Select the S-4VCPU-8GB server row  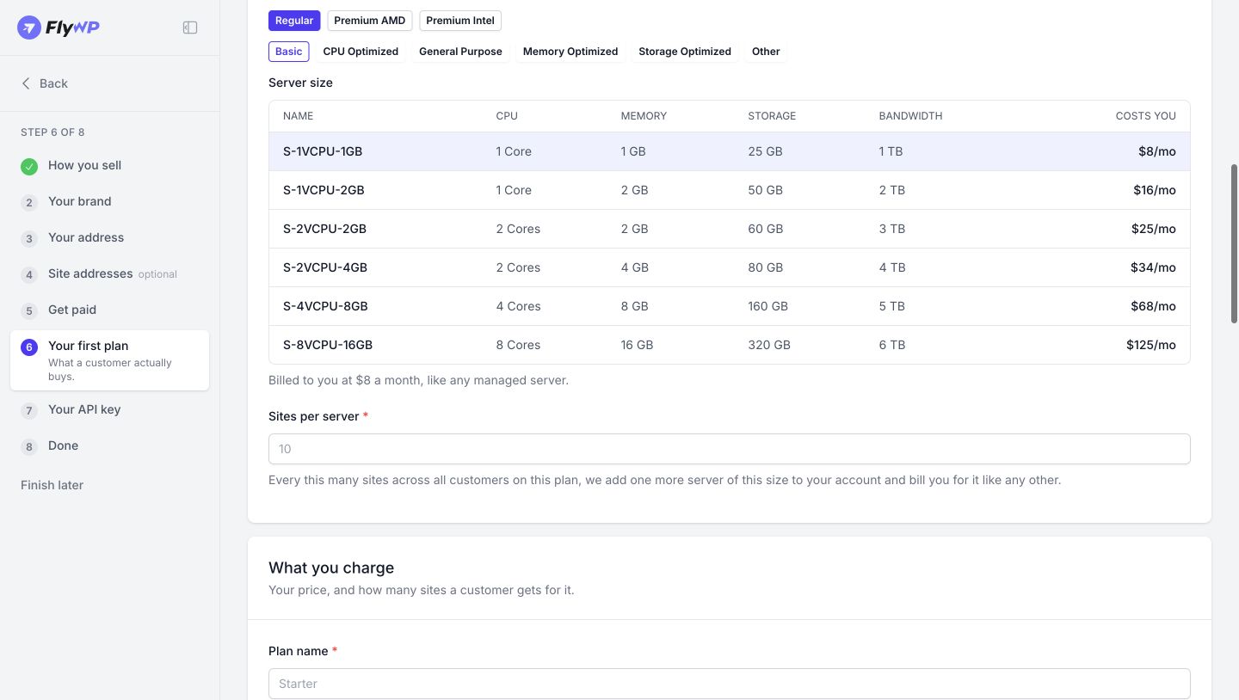(x=730, y=306)
